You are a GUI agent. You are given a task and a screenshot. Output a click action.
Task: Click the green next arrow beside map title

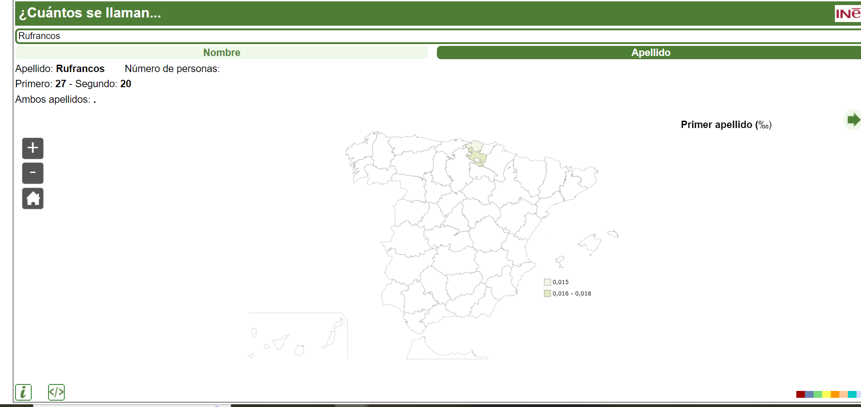tap(852, 120)
